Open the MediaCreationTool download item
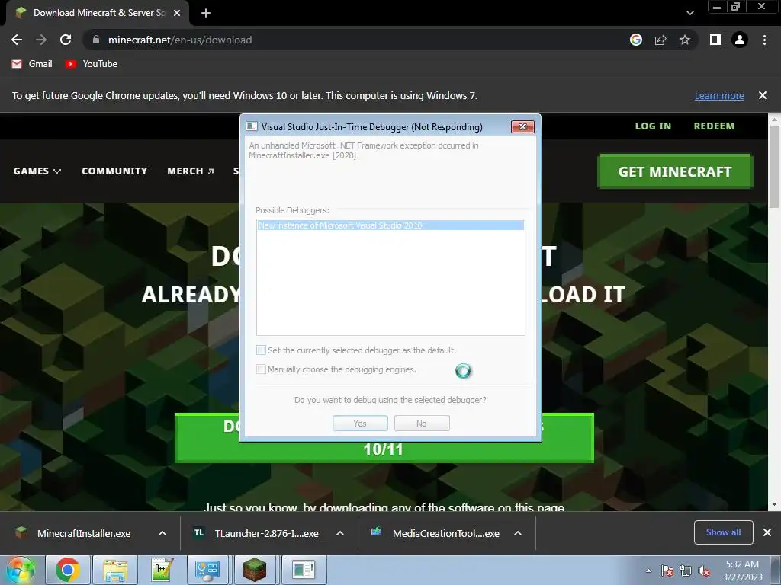781x585 pixels. tap(445, 533)
